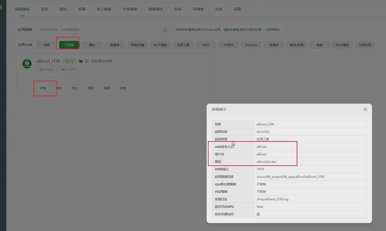Click the search magnifier icon
The image size is (386, 231).
165,30
